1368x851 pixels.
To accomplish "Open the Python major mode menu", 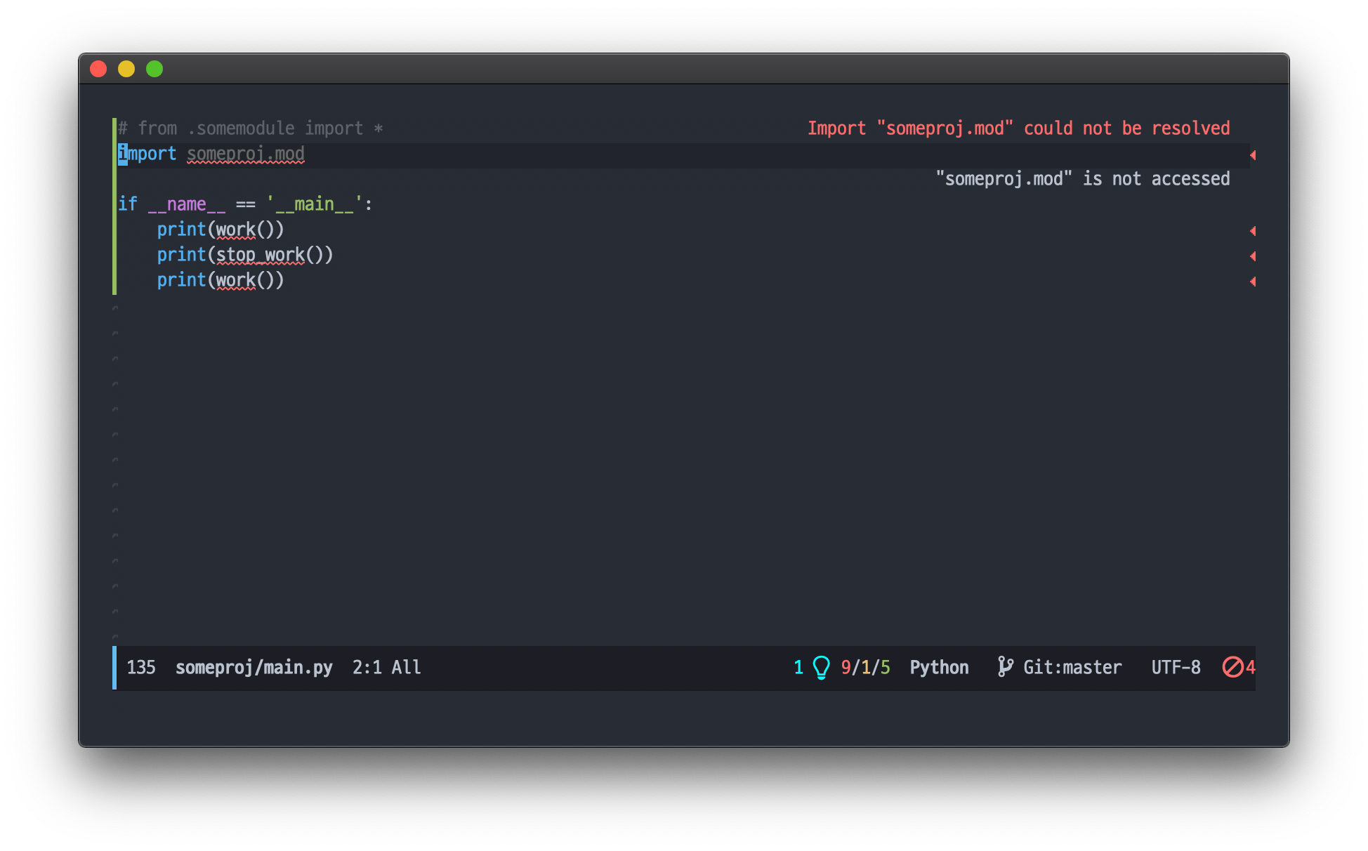I will pyautogui.click(x=939, y=667).
